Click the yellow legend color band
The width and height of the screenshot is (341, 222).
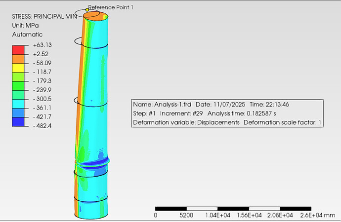pos(18,68)
